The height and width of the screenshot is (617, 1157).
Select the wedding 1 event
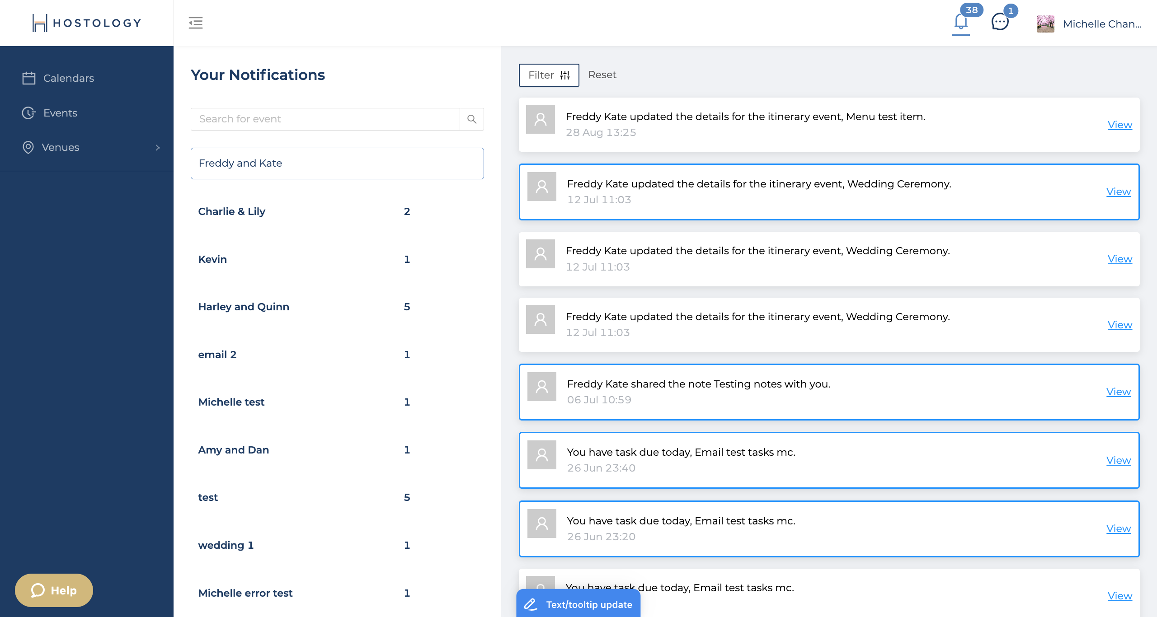337,545
